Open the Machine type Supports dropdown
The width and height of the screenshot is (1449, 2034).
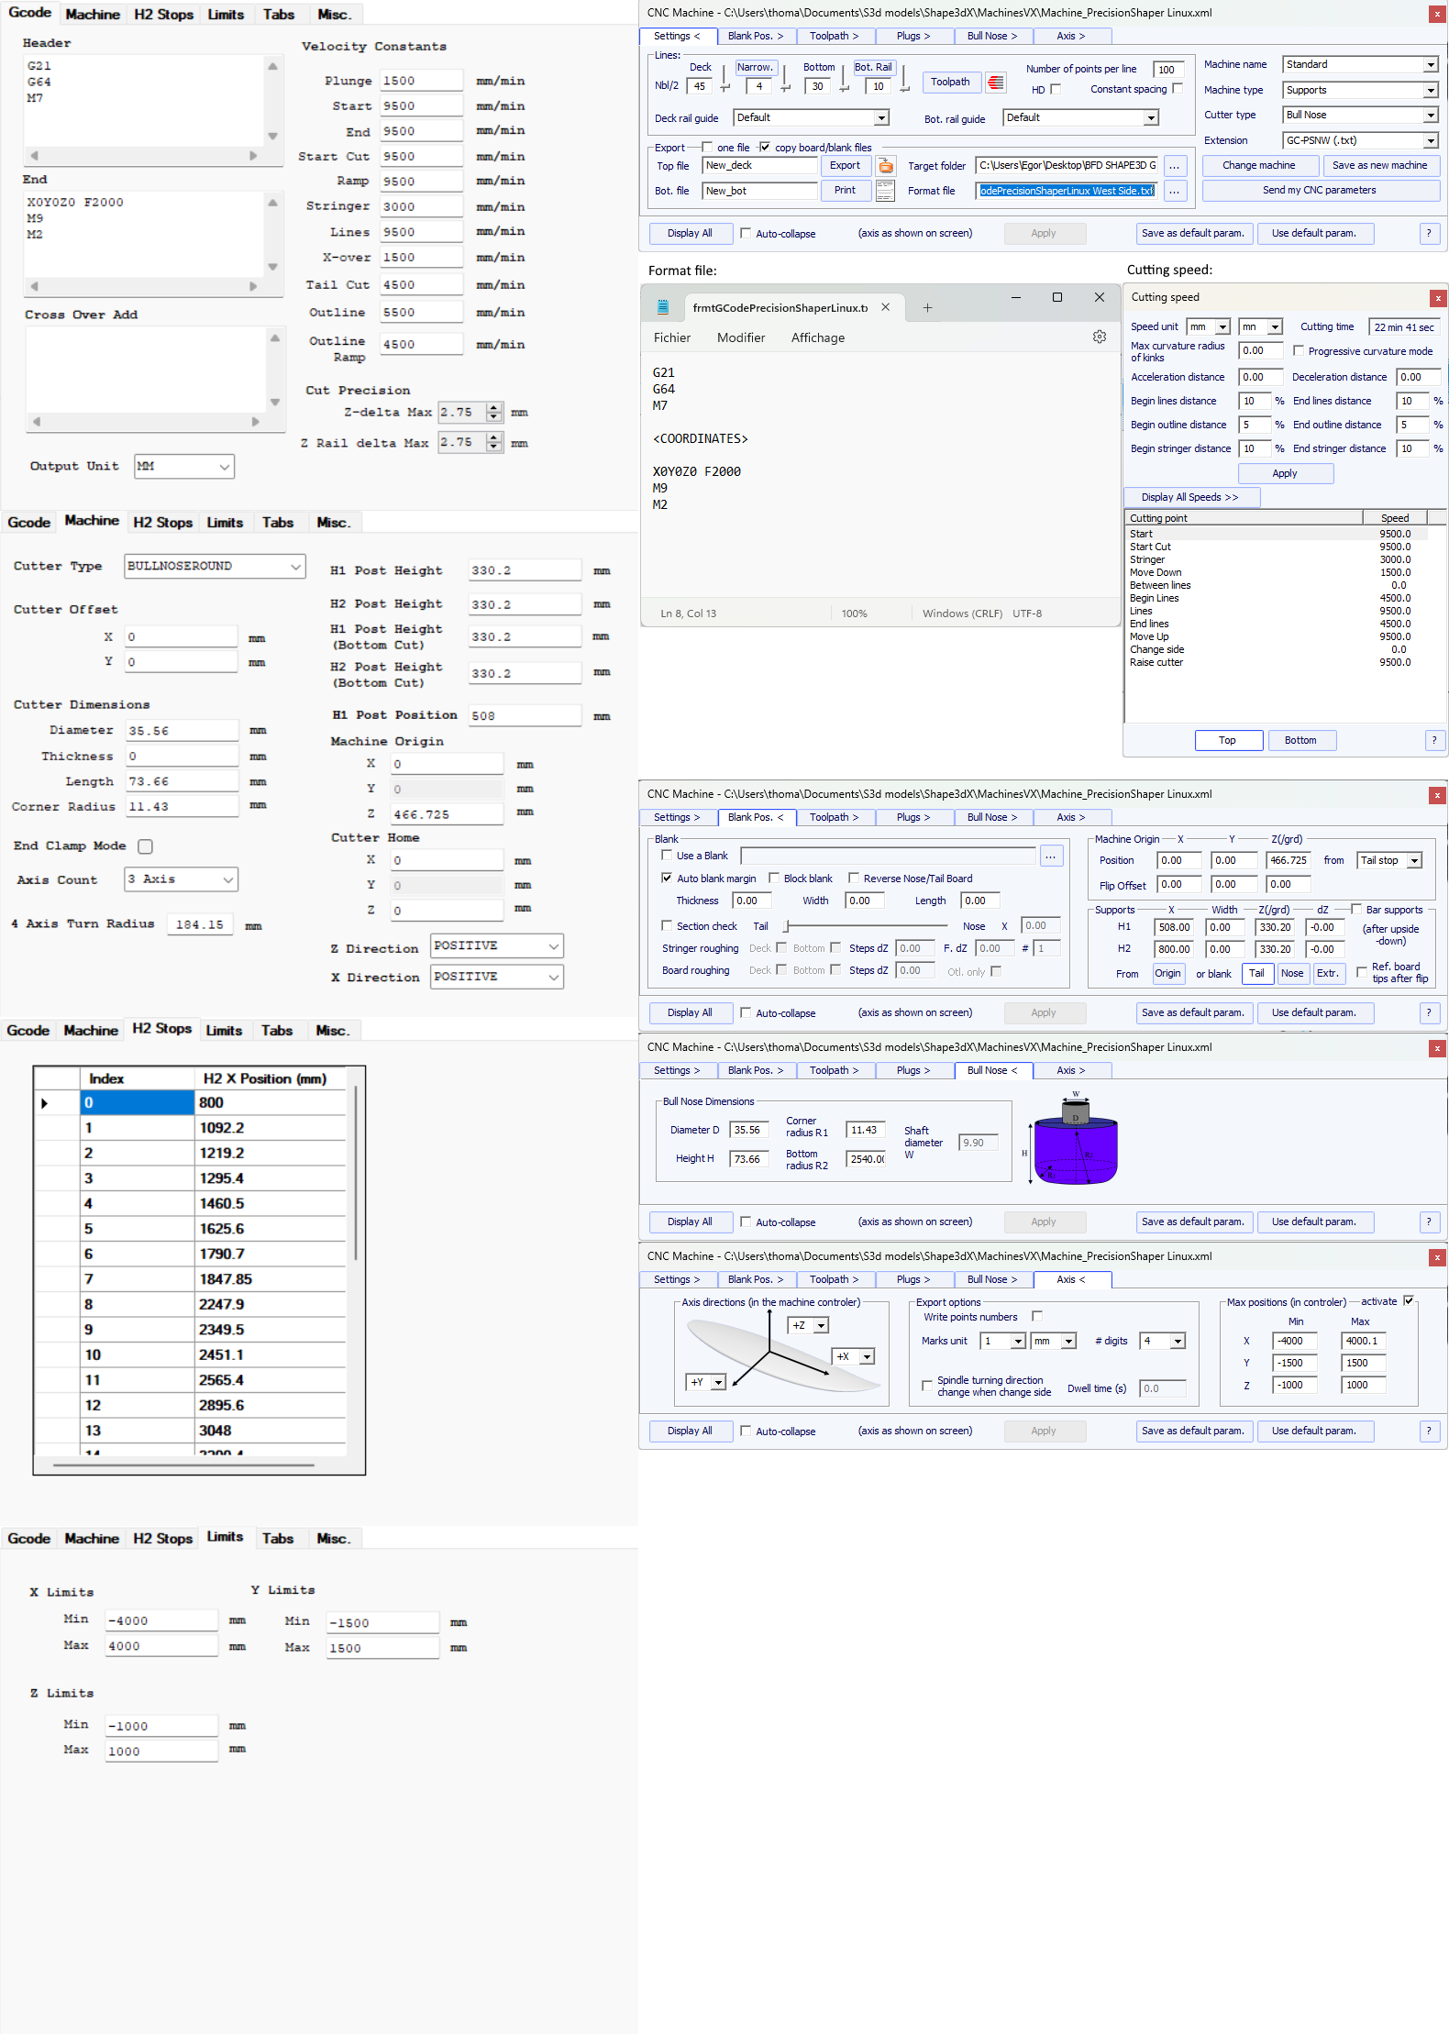coord(1431,91)
